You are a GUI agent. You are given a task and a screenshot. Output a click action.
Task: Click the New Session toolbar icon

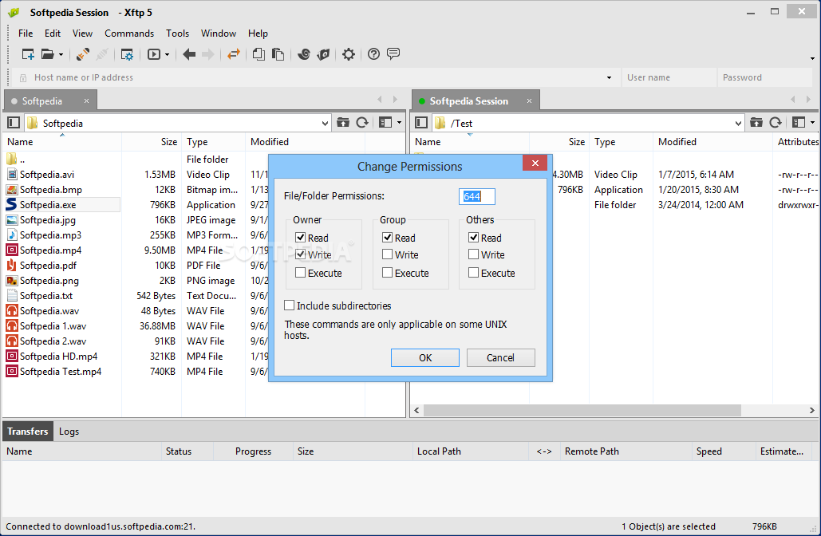click(x=28, y=54)
